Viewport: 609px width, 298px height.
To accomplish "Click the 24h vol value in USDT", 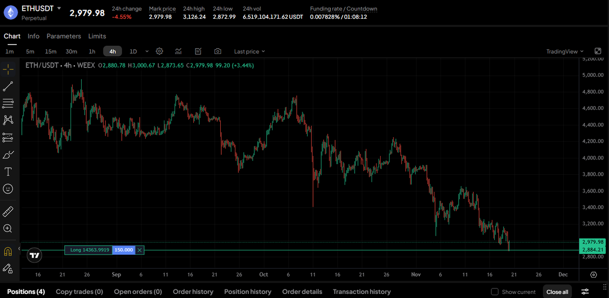I will click(x=273, y=17).
